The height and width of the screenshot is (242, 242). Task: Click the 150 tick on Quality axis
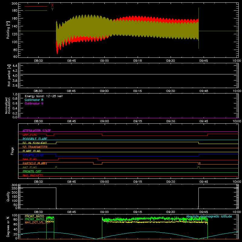[x=15, y=197]
